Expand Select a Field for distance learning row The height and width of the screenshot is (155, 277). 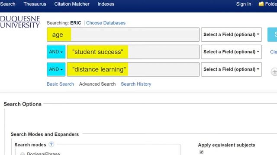coord(231,69)
